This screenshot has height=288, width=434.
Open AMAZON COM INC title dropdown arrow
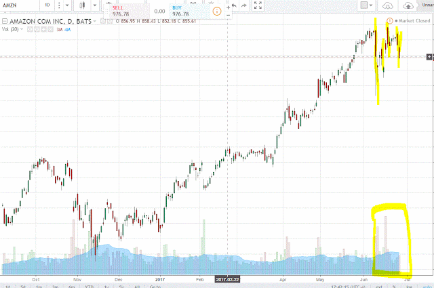(x=94, y=21)
